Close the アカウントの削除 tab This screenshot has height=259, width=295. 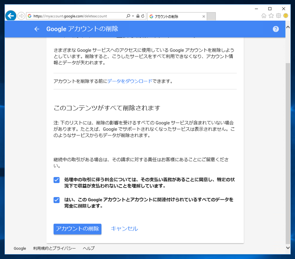[x=203, y=17]
